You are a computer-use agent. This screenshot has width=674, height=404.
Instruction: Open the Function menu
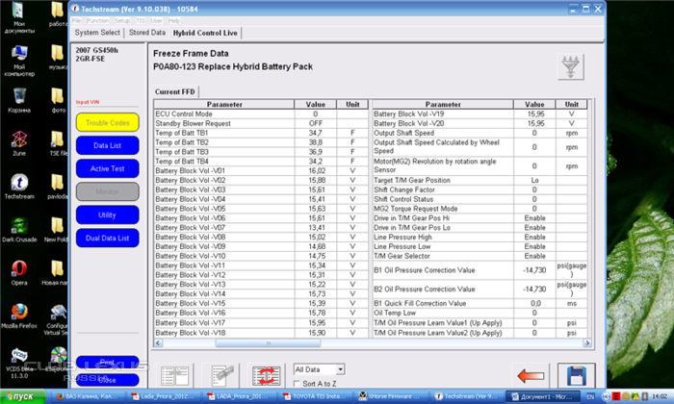97,19
